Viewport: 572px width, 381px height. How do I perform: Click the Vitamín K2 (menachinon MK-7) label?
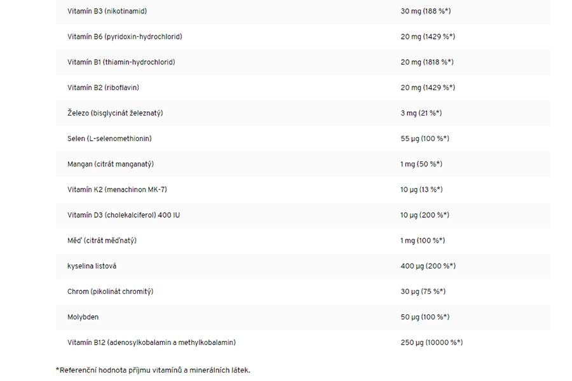tap(117, 189)
